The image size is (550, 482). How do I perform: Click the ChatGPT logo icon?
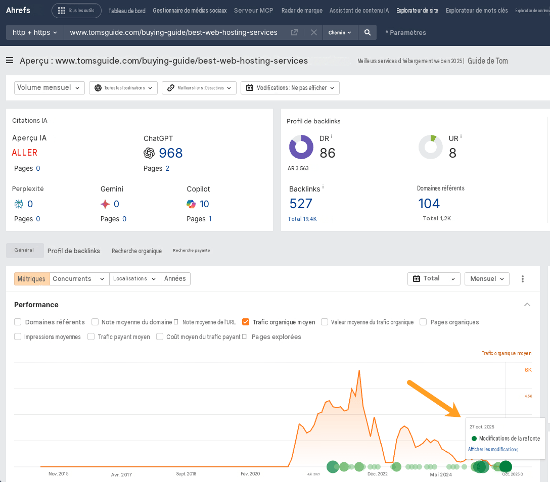149,153
